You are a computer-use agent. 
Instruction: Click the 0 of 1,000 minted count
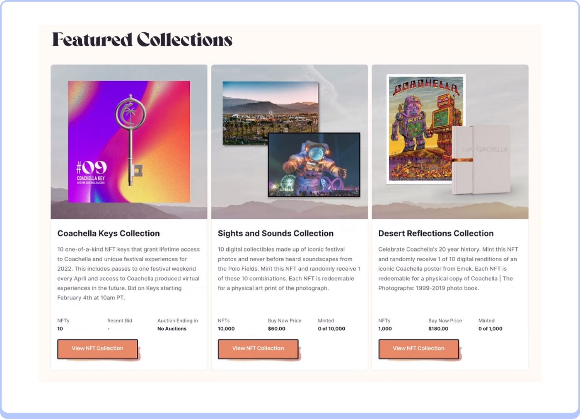(x=490, y=329)
